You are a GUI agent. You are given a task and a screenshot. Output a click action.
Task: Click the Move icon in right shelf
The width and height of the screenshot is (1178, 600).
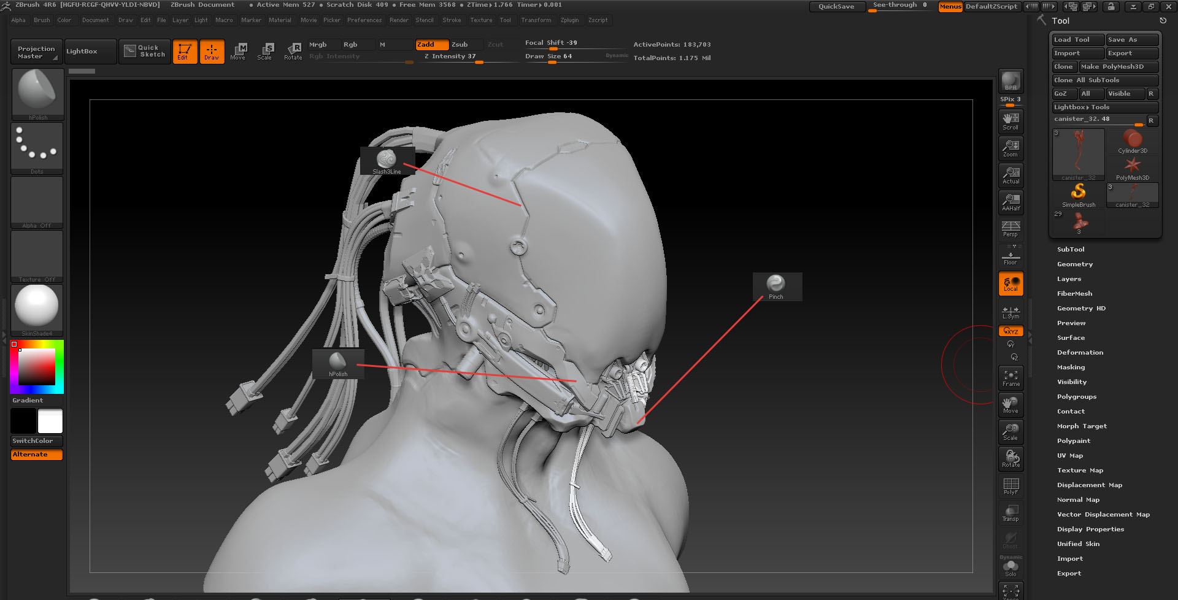coord(1011,405)
